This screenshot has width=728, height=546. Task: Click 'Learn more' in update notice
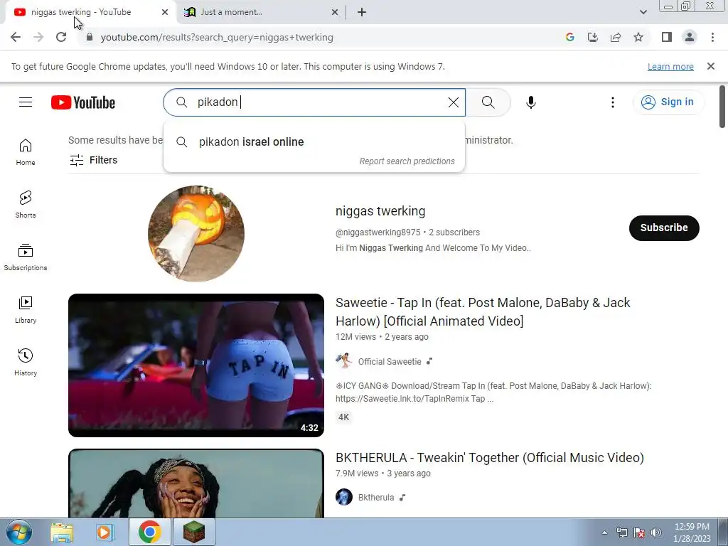coord(670,67)
